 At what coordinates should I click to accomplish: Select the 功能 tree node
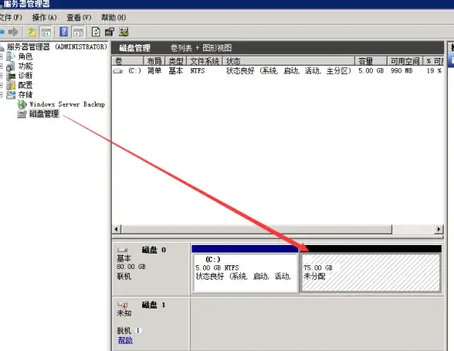[x=25, y=66]
